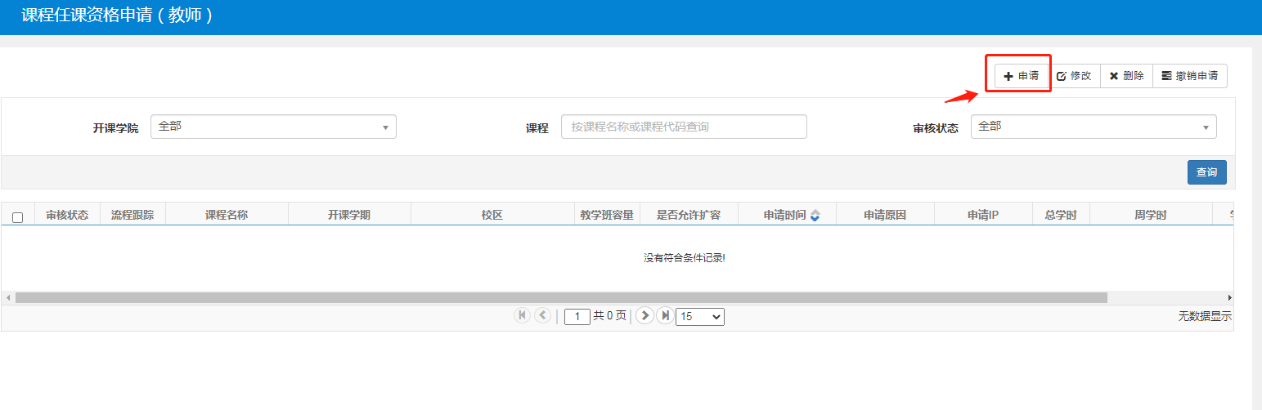The width and height of the screenshot is (1262, 410).
Task: Sort by the 申请时间 column header
Action: 786,215
